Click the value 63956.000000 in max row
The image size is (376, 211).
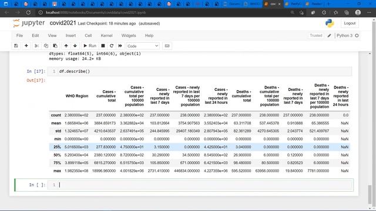coord(267,171)
